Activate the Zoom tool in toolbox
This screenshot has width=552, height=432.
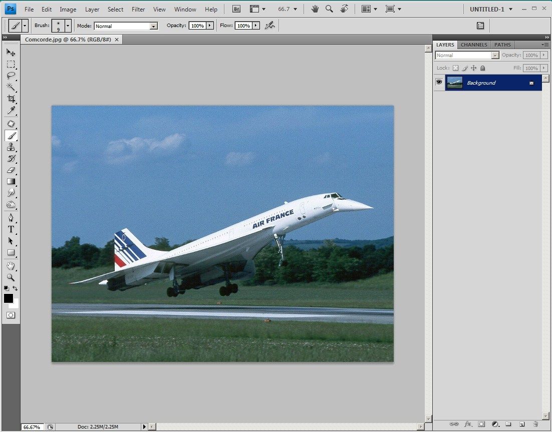tap(11, 277)
